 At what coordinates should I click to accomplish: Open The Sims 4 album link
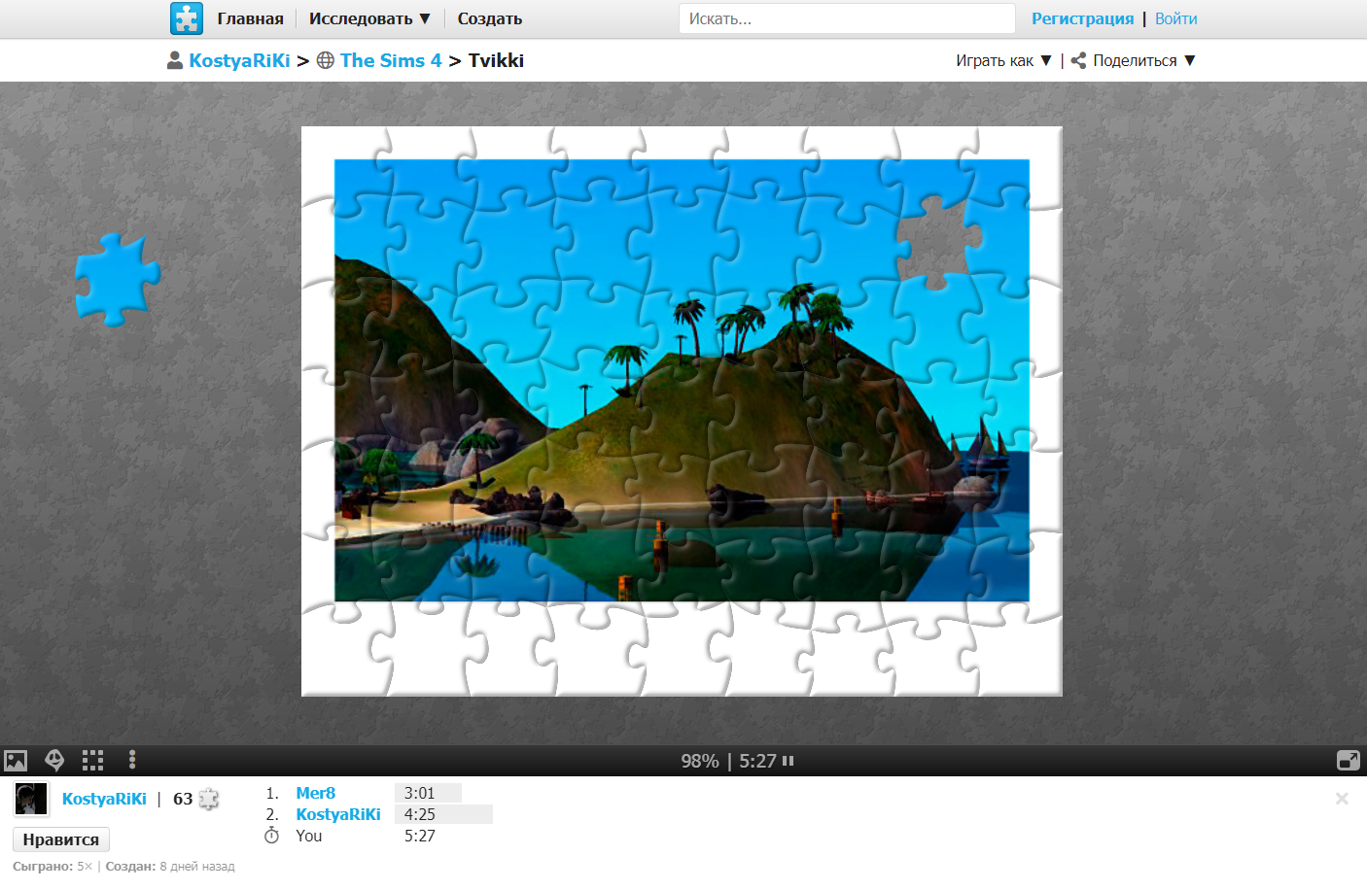(x=391, y=60)
